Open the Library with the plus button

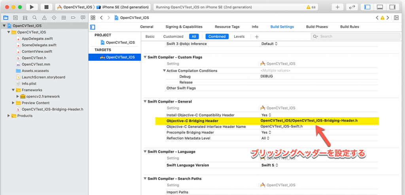click(x=337, y=7)
